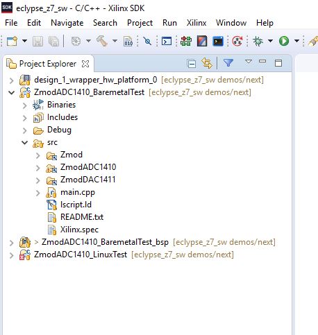Open the Debug dropdown arrow
Screen dimensions: 318x335
click(270, 41)
